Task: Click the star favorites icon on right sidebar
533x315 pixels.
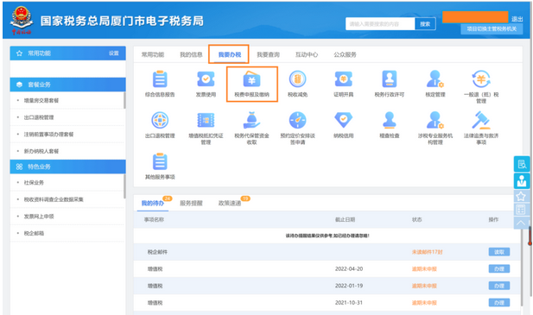Action: click(x=521, y=196)
